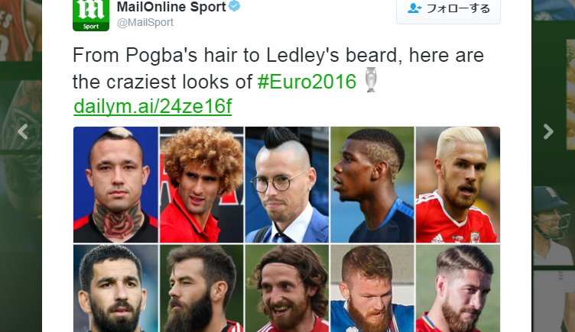This screenshot has height=332, width=575.
Task: Open the MailOnline Sport profile name
Action: pos(171,7)
